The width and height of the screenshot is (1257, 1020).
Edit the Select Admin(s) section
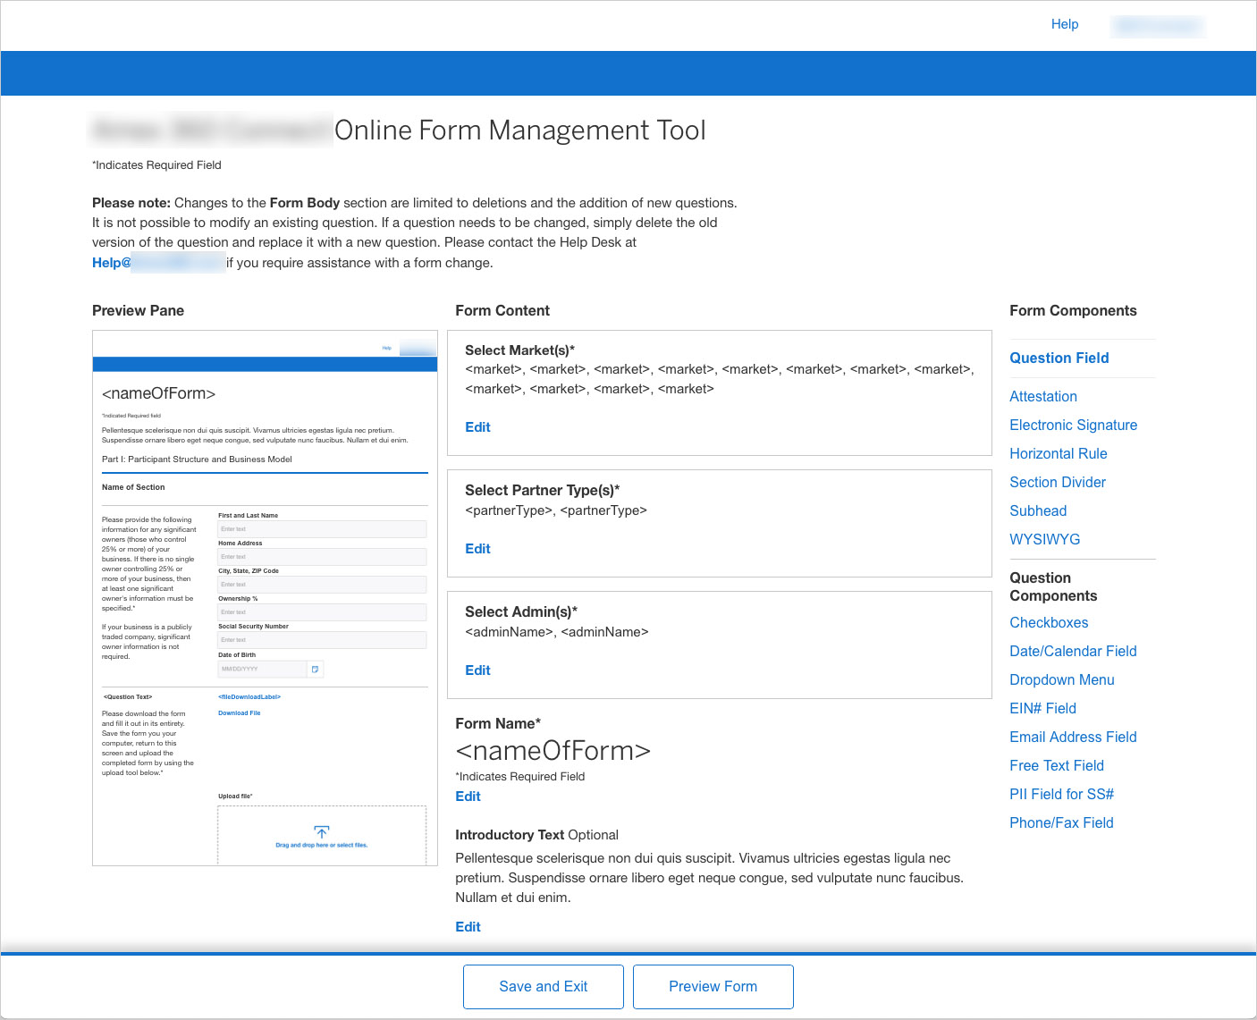[x=477, y=670]
